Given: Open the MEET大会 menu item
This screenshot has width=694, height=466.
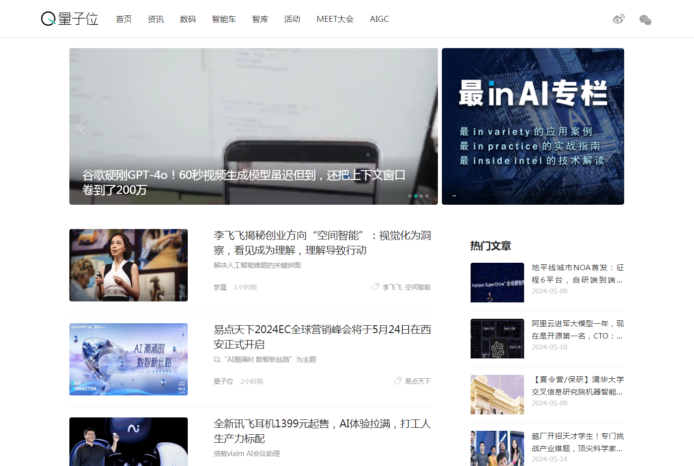Looking at the screenshot, I should coord(335,19).
